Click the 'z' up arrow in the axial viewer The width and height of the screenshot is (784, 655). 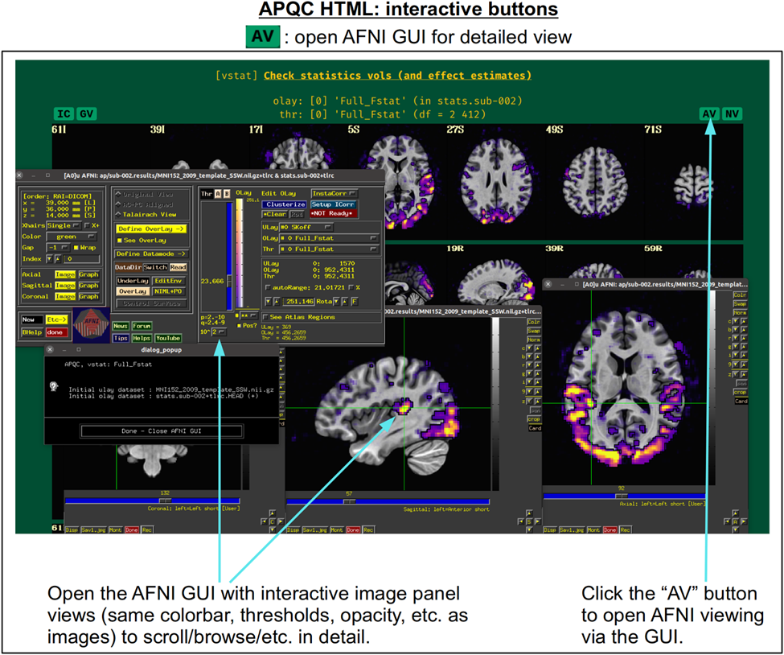click(744, 374)
